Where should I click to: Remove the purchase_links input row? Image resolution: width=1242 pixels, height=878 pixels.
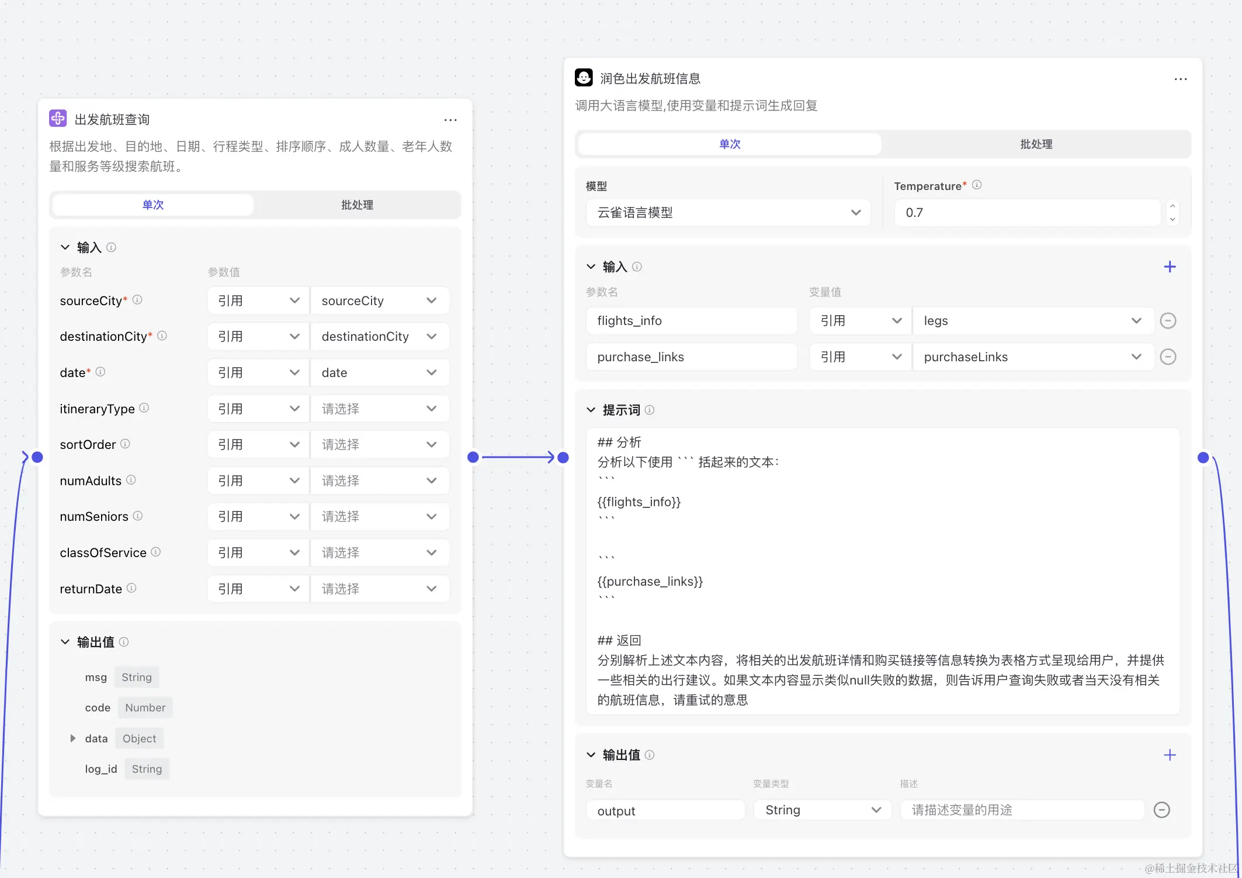1168,357
